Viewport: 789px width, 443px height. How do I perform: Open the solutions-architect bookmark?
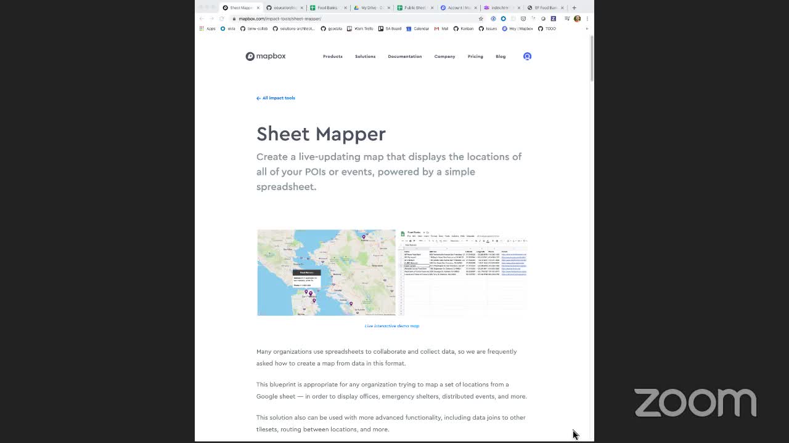(293, 28)
